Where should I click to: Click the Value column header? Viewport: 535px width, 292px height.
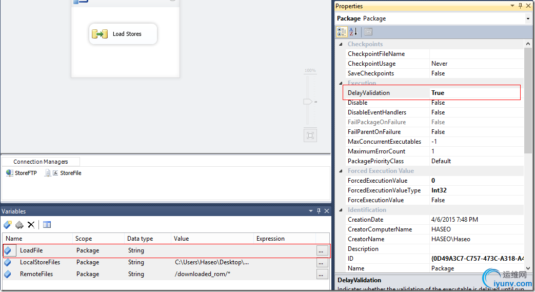(212, 239)
